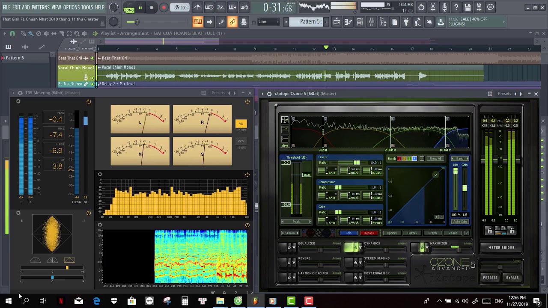Open the mixer from the toolbar
The width and height of the screenshot is (548, 308).
pos(372,22)
